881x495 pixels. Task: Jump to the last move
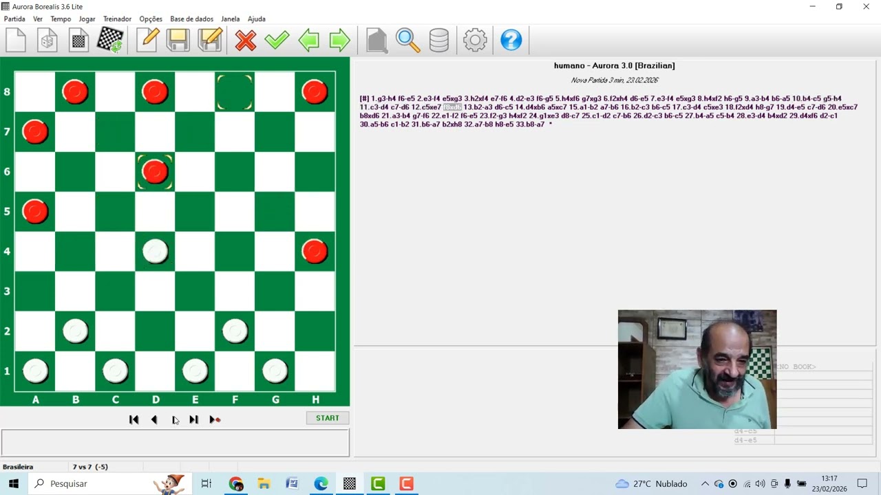194,419
